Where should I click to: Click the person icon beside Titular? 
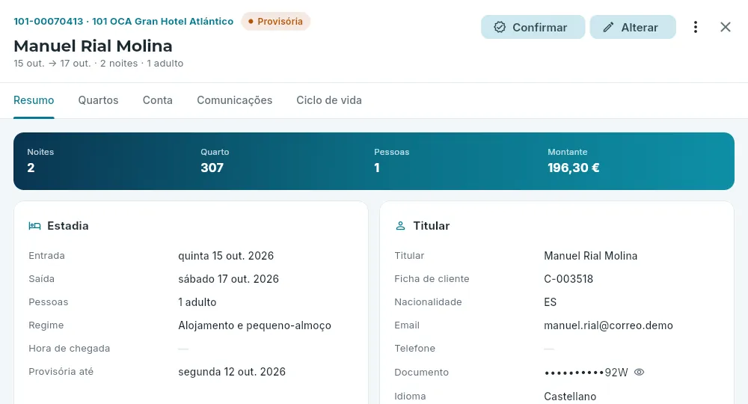click(x=400, y=226)
